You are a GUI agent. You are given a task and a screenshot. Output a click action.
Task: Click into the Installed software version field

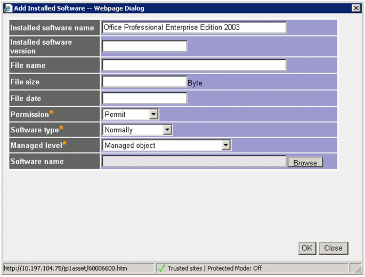point(144,46)
